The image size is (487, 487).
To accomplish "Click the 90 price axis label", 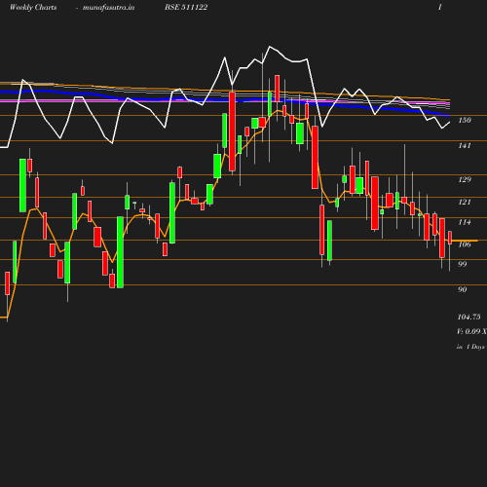I will pyautogui.click(x=463, y=289).
